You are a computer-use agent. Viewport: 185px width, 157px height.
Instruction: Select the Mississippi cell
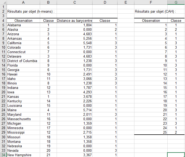(23, 133)
